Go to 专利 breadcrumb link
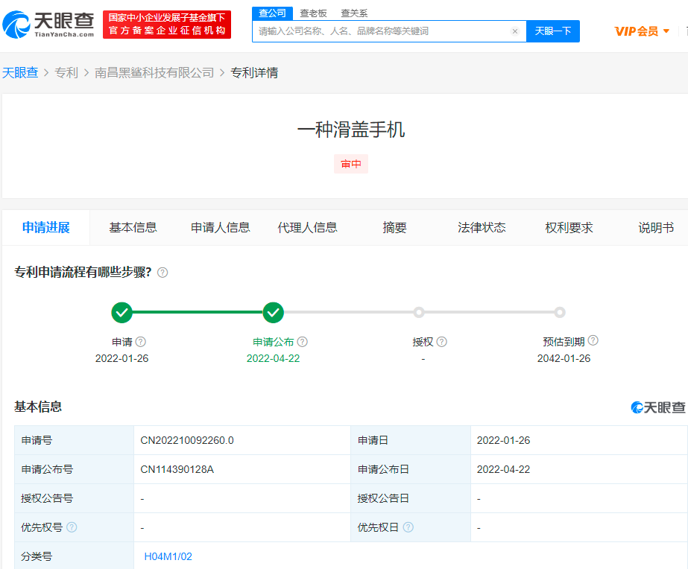Viewport: 688px width, 569px height. (66, 73)
